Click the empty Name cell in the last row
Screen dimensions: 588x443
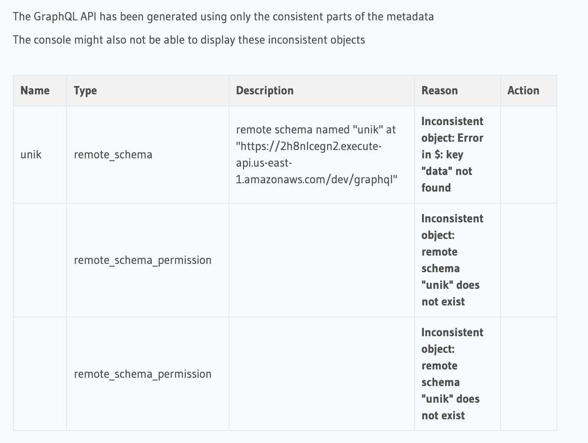click(40, 374)
